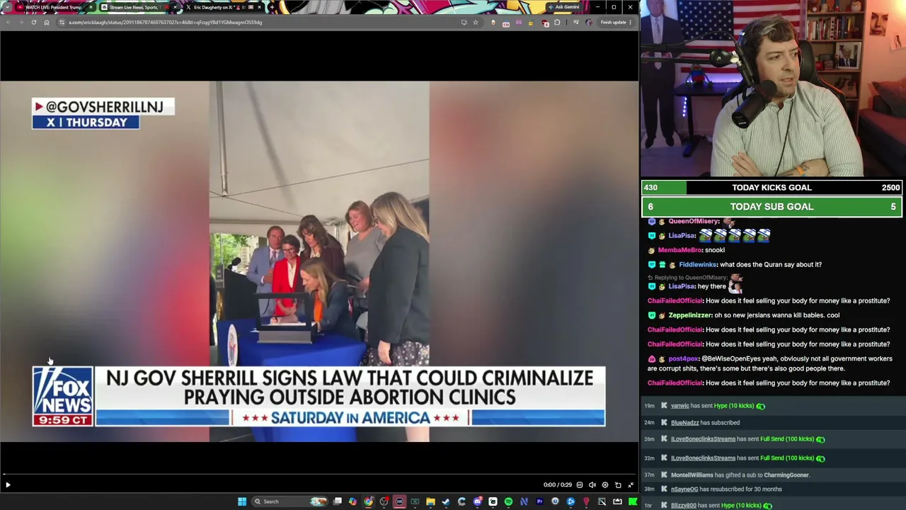906x510 pixels.
Task: Seek using the video progress bar
Action: (319, 475)
